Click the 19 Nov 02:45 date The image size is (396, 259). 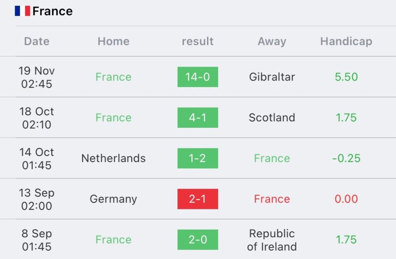pos(37,77)
